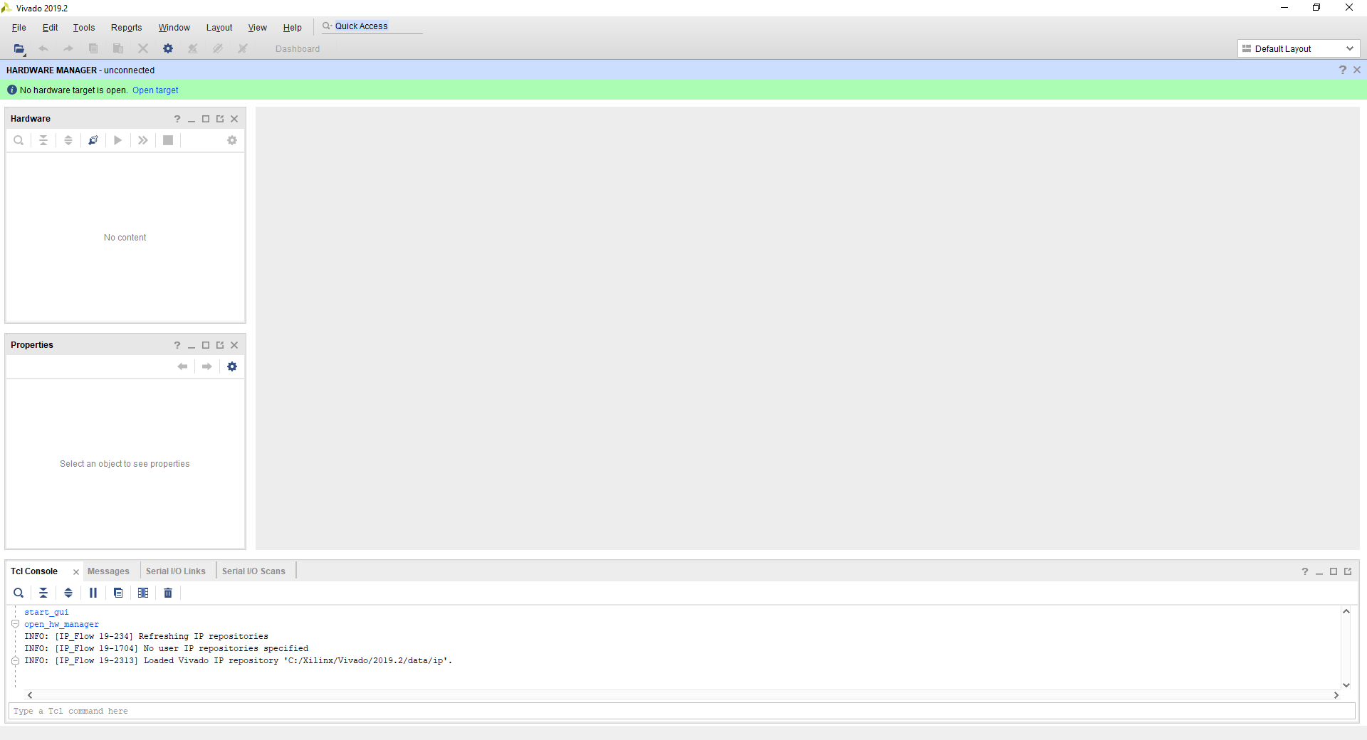The image size is (1367, 740).
Task: Open the View menu
Action: click(258, 28)
